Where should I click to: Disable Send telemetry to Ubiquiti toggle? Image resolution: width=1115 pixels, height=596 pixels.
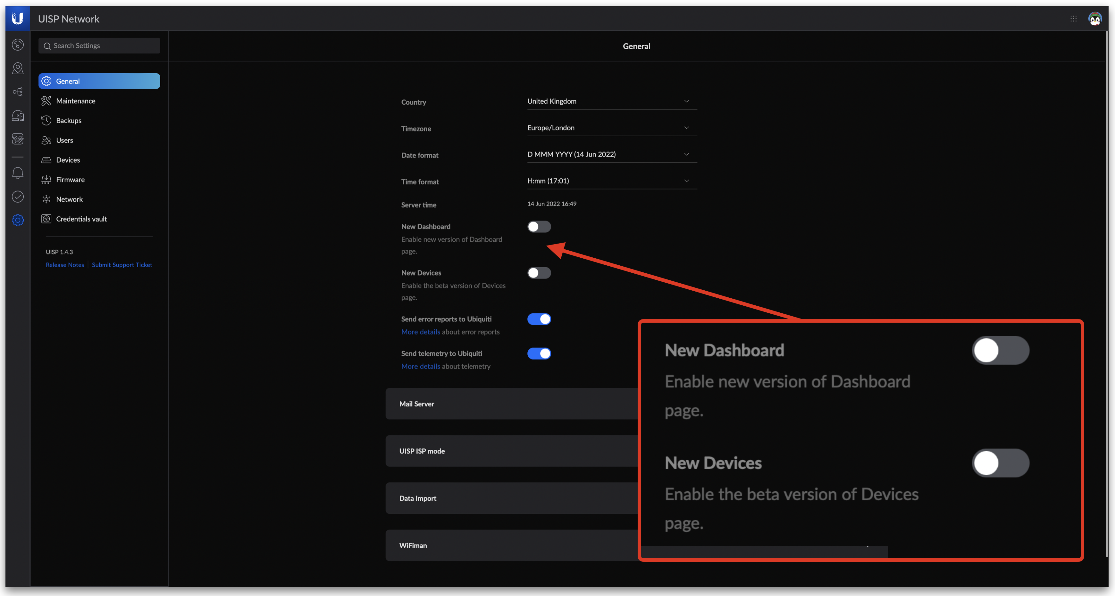539,353
